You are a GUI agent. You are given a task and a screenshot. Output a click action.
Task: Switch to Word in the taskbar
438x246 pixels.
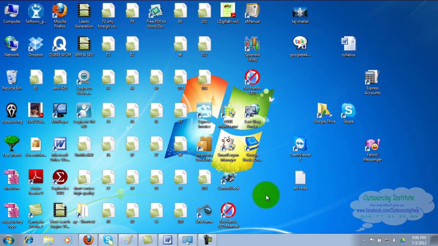167,240
